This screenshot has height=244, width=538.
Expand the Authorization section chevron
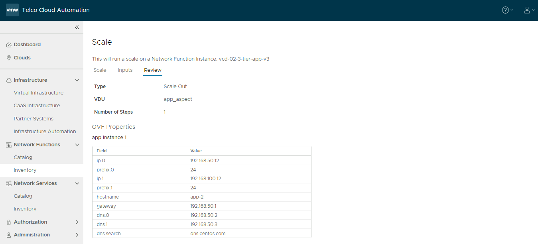coord(77,222)
